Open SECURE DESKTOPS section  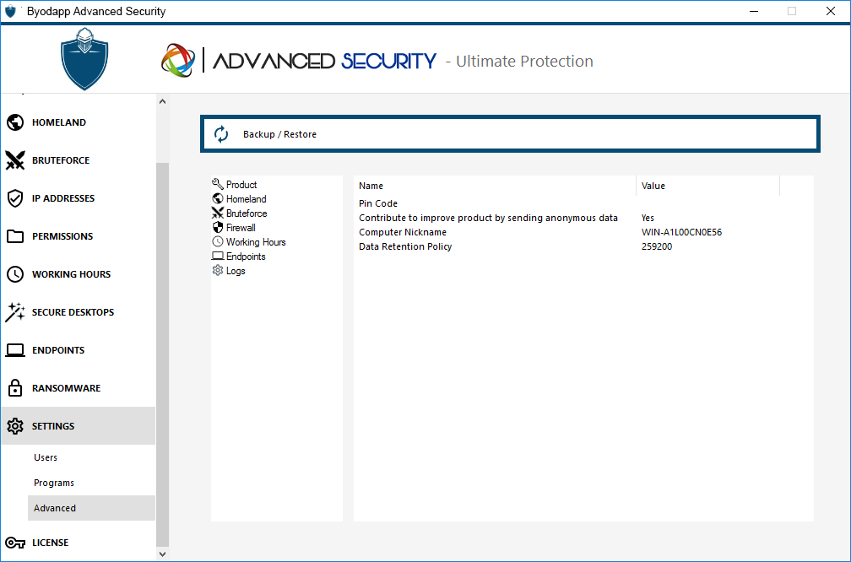[79, 312]
